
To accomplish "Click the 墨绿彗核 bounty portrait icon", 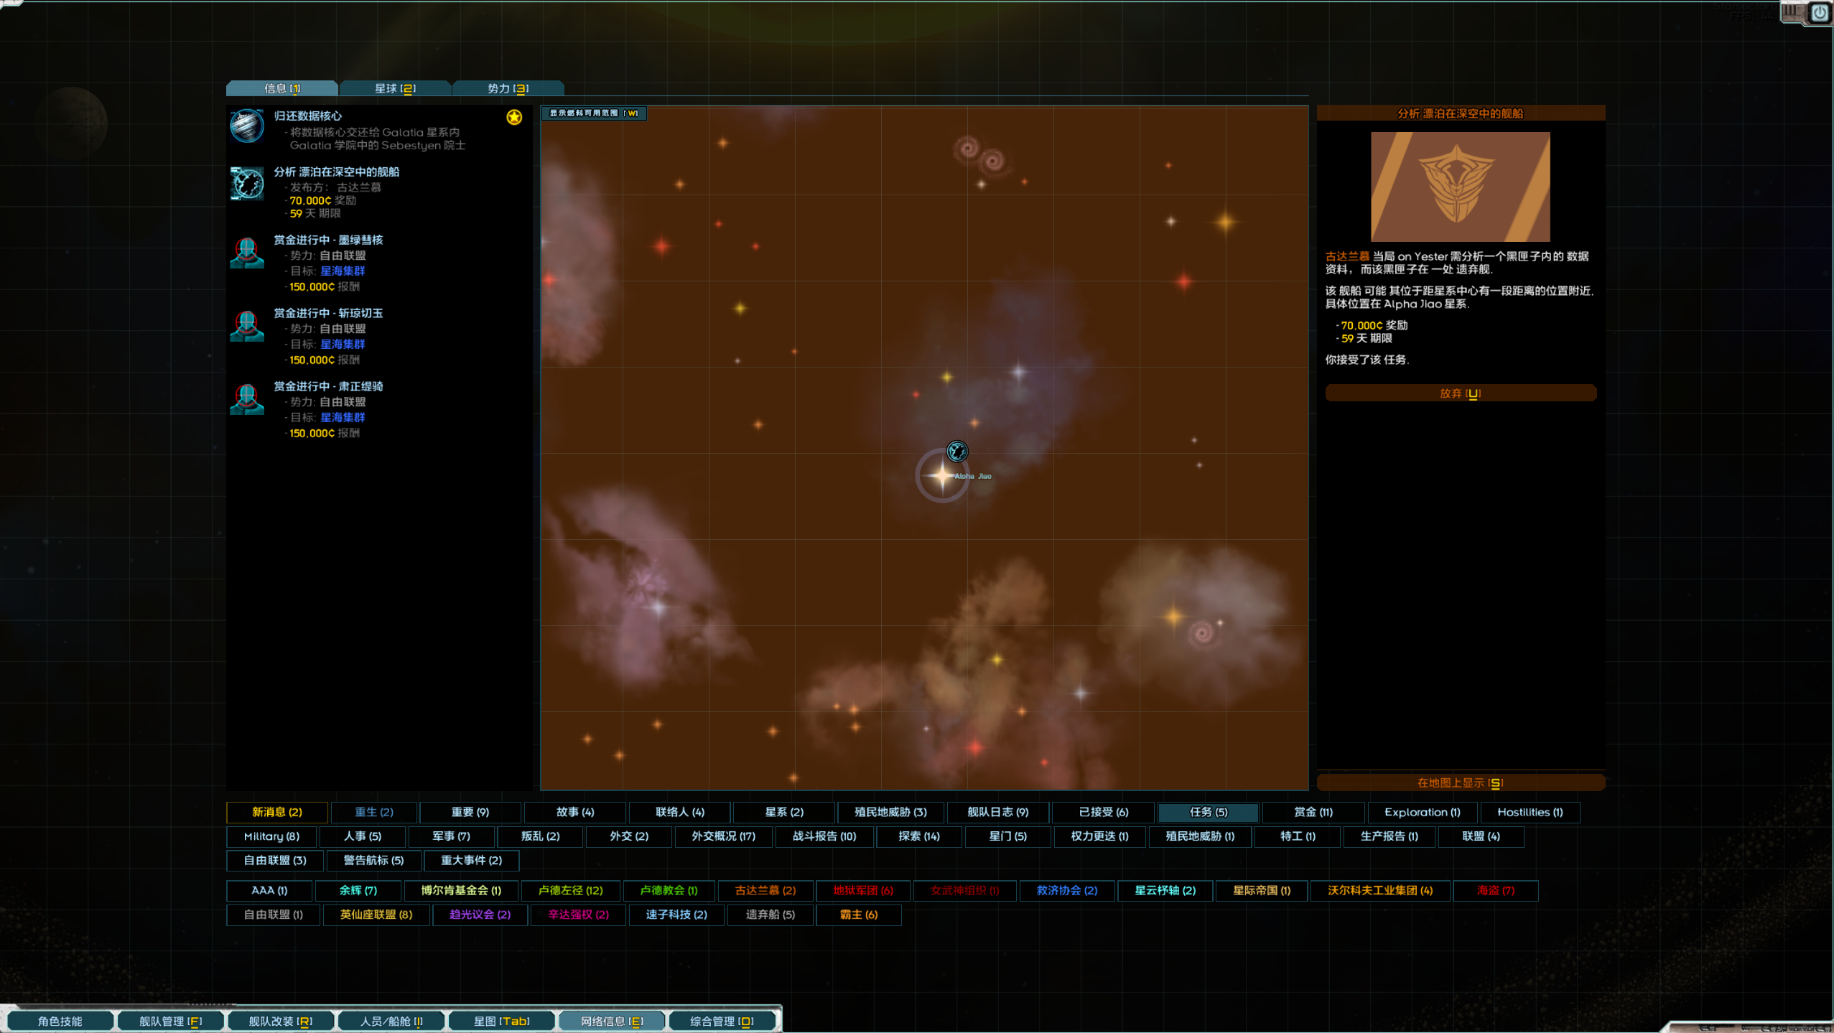I will (247, 253).
